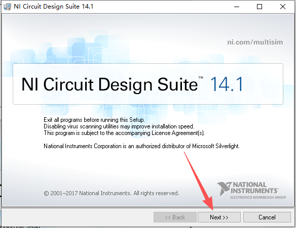This screenshot has width=296, height=228.
Task: Click the text 'Exit all programs before running this Setup.'
Action: tap(94, 120)
